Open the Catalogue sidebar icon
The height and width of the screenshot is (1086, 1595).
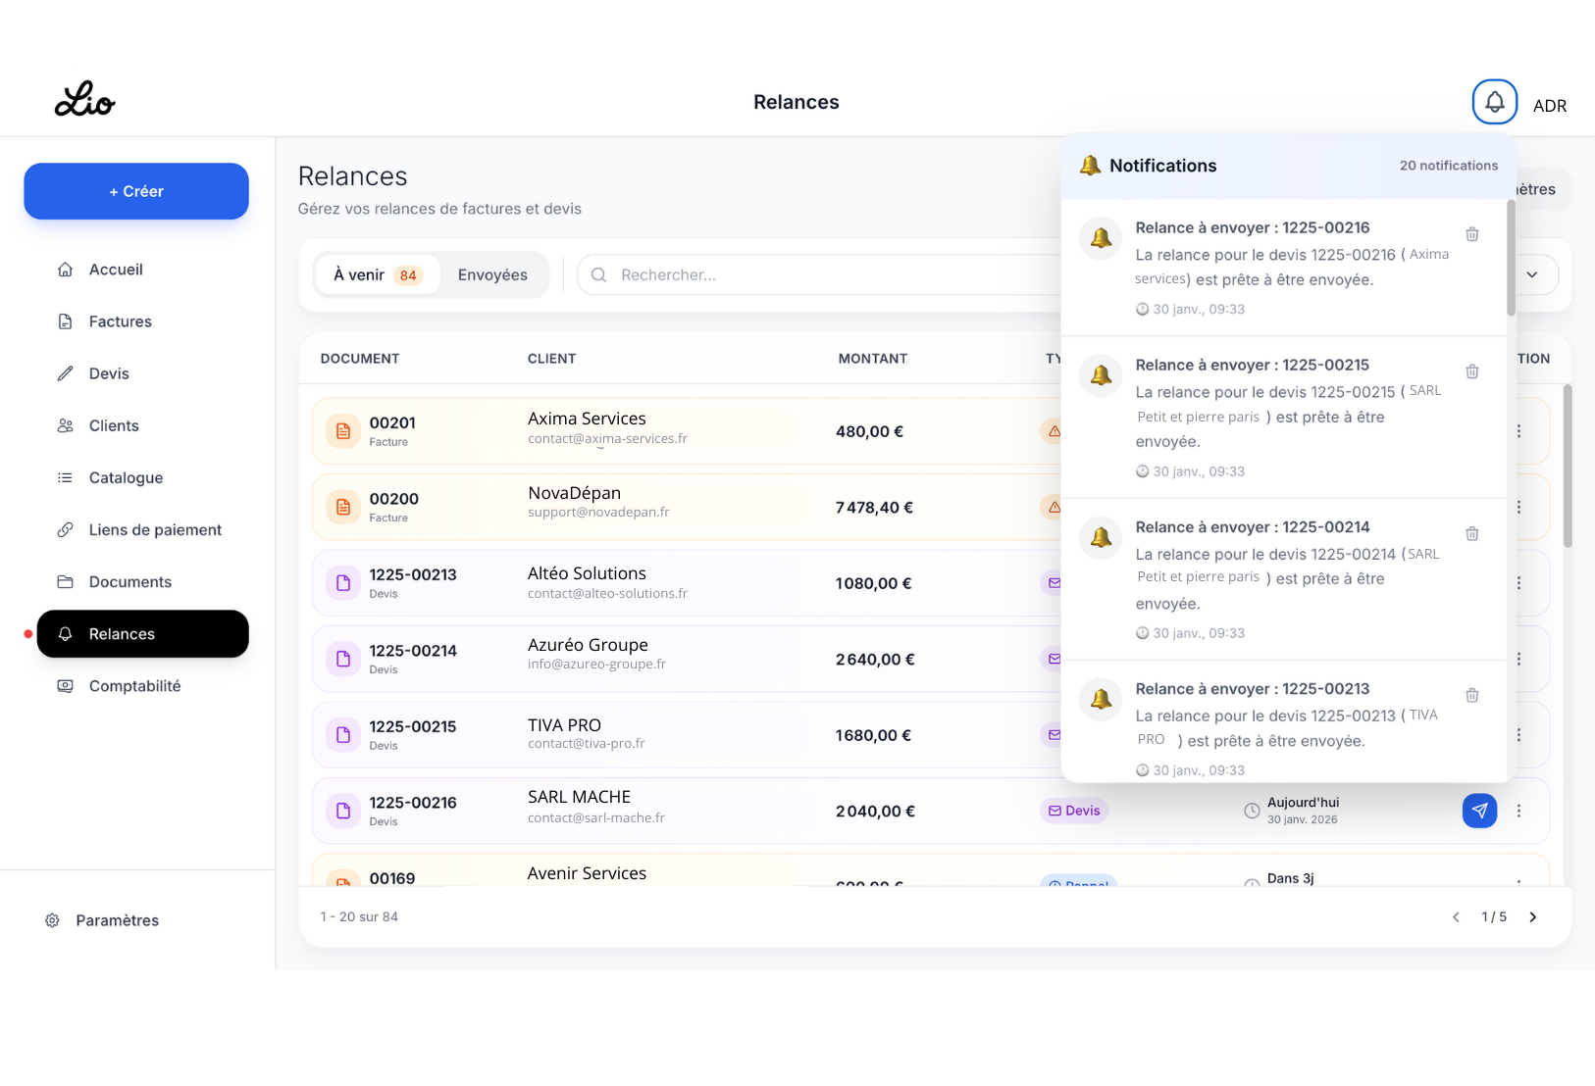coord(66,477)
